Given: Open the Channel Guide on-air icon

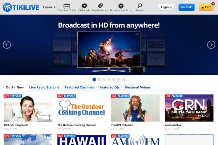Looking at the screenshot, I should [67, 6].
